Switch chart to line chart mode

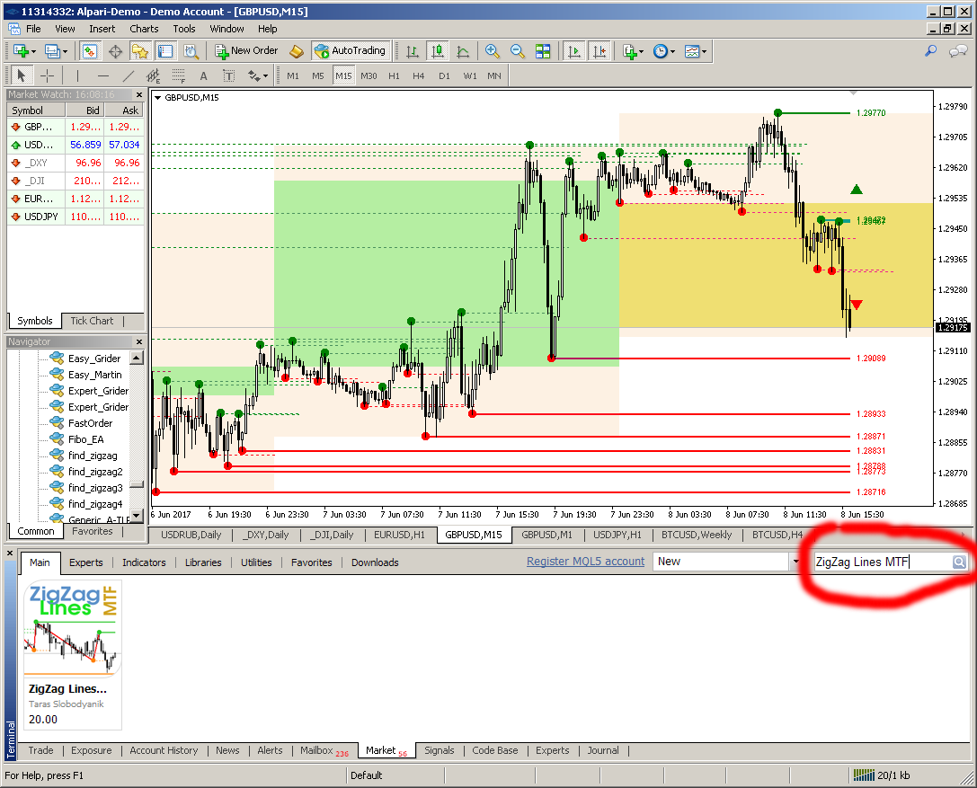[x=463, y=51]
